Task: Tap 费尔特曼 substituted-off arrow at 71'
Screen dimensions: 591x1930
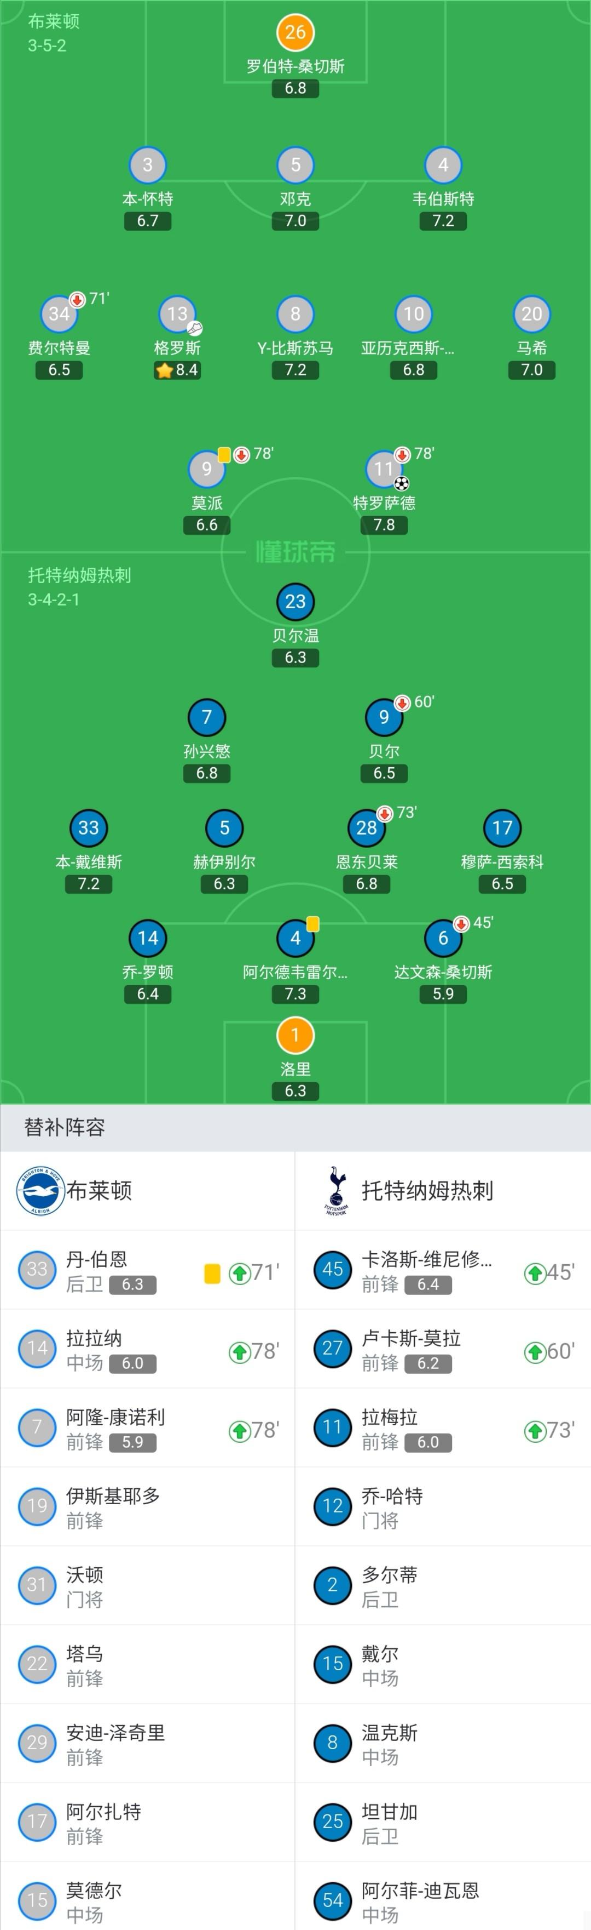Action: (77, 300)
